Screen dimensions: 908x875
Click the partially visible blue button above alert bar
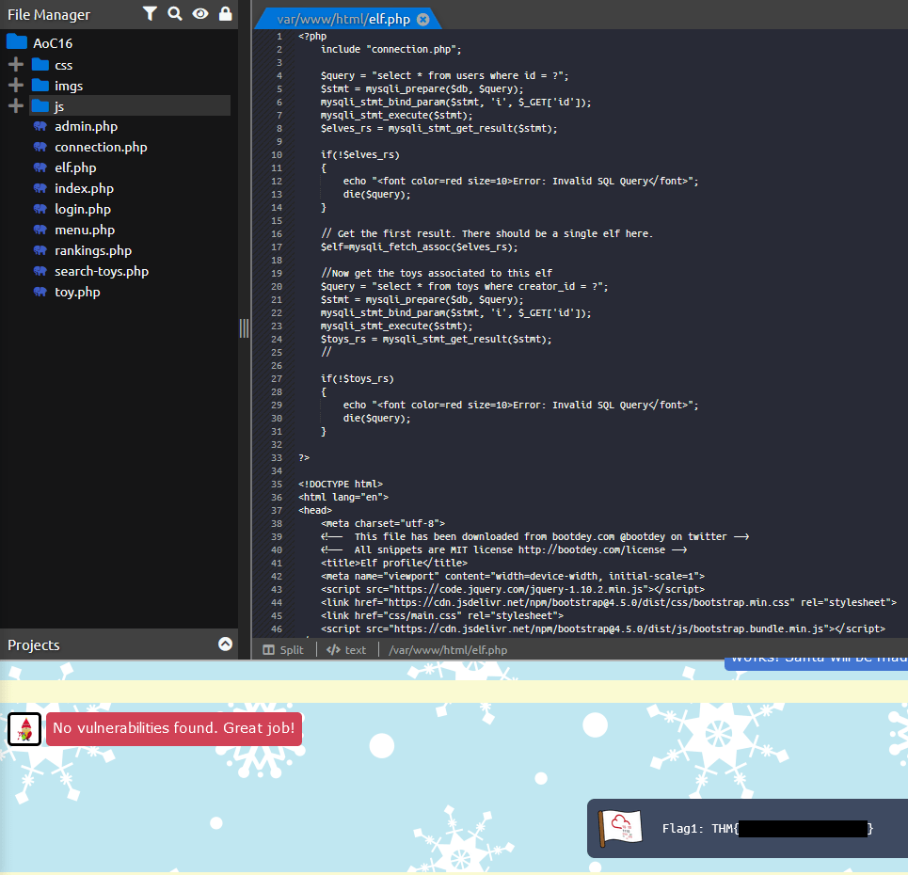point(816,664)
